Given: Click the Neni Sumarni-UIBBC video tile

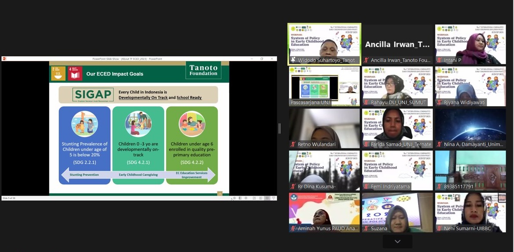Looking at the screenshot, I should [x=470, y=212].
